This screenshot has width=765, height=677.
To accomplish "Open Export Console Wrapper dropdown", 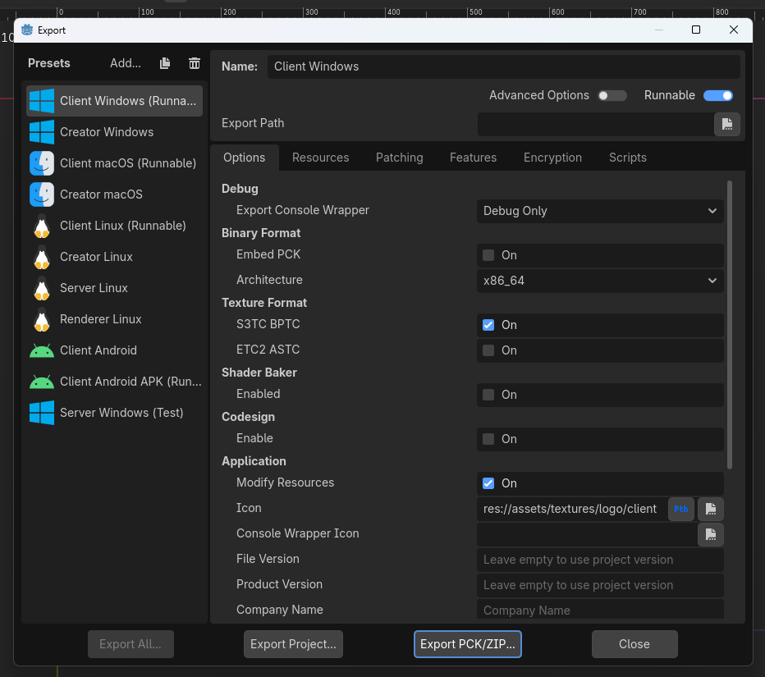I will point(600,211).
